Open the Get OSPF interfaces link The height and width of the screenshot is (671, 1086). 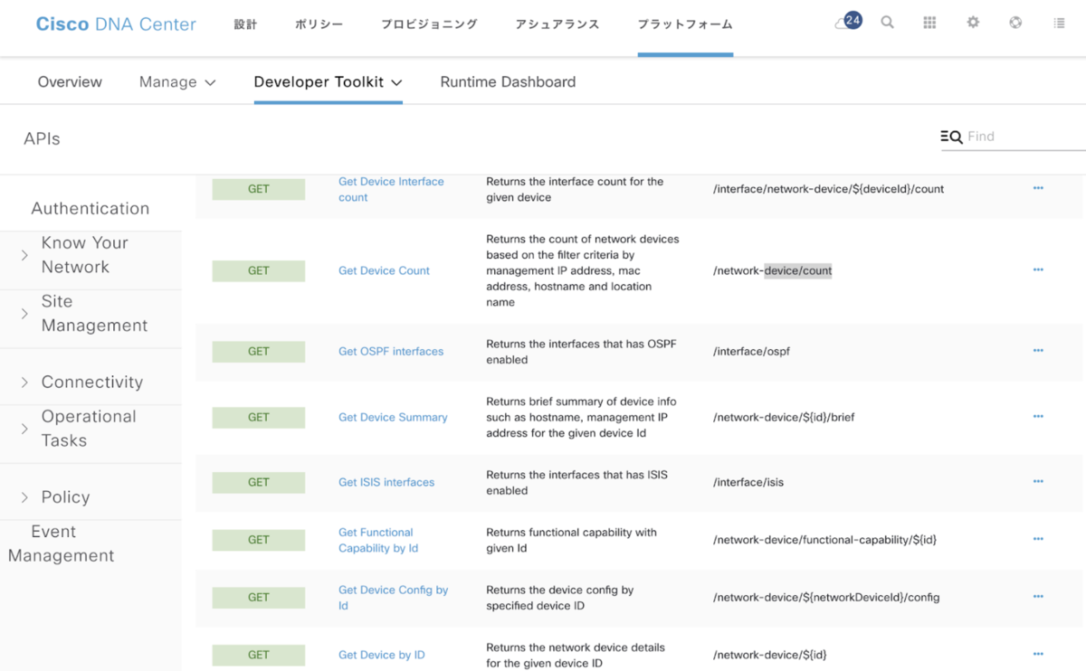[x=391, y=351]
